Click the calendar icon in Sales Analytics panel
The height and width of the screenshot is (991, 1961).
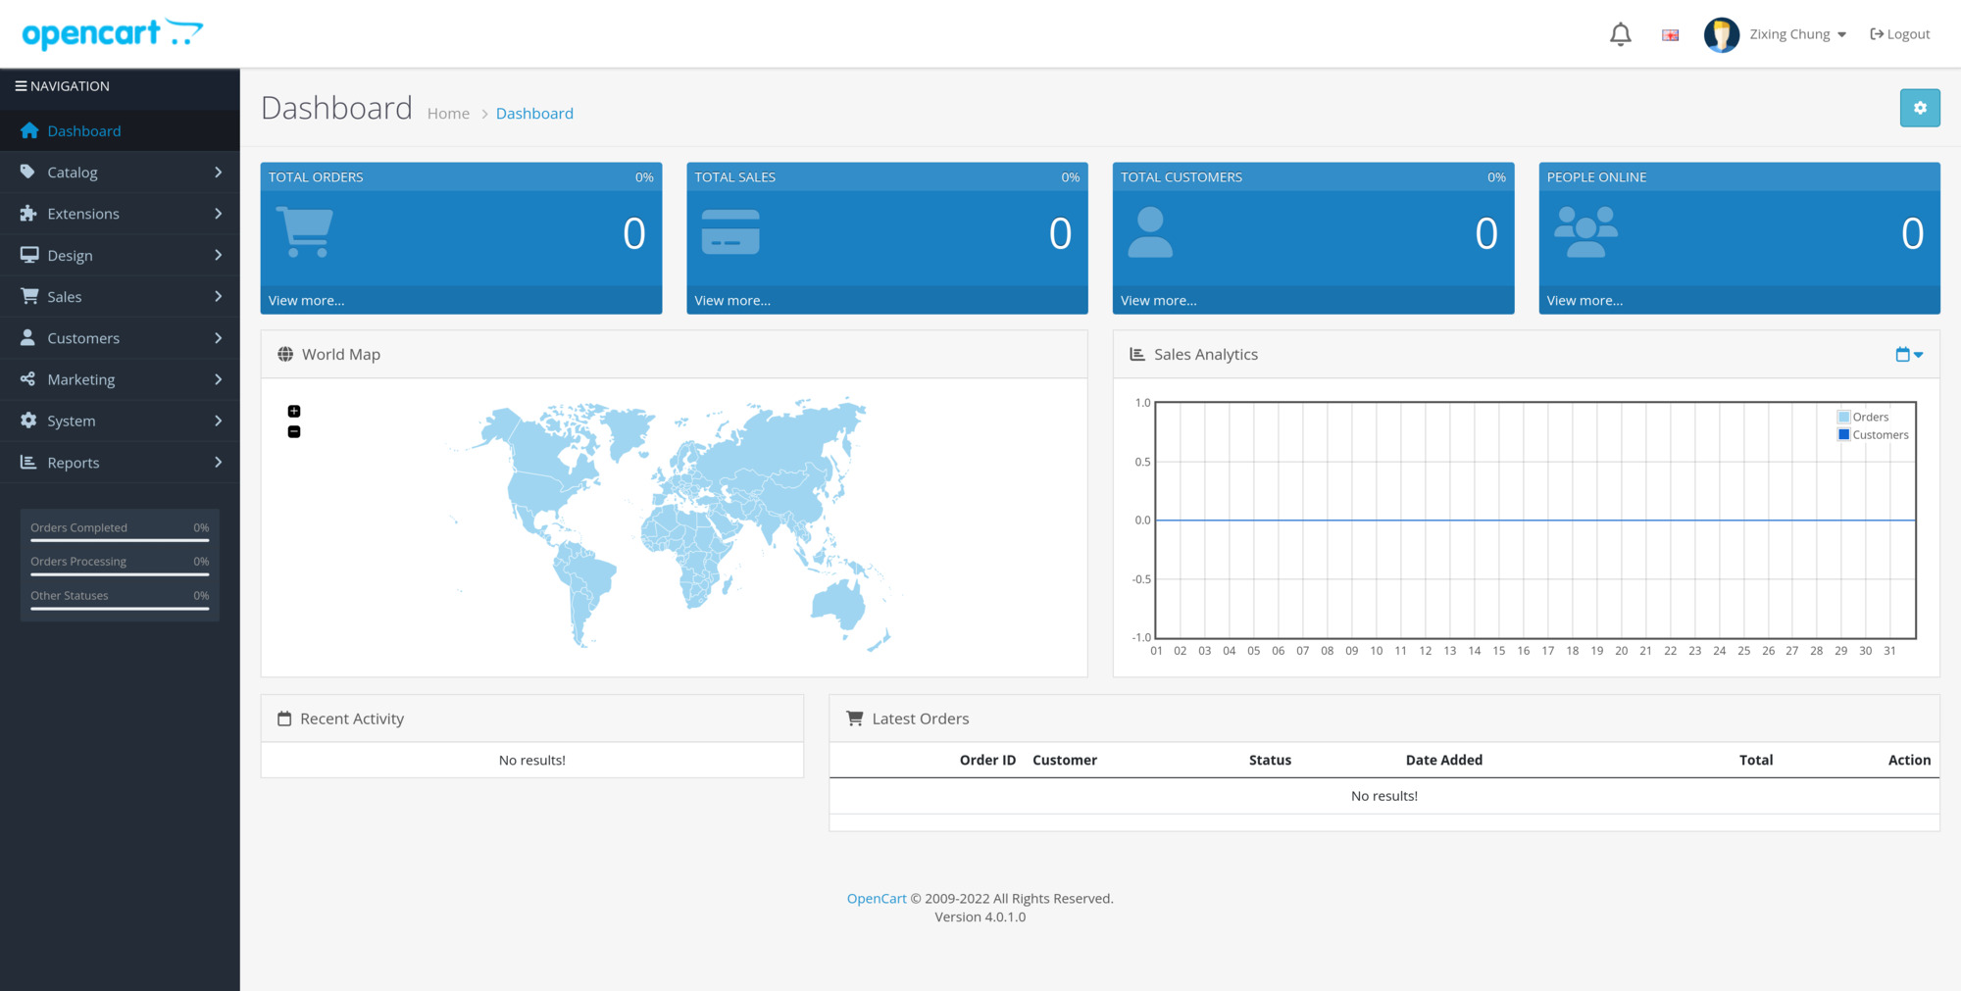[x=1903, y=354]
